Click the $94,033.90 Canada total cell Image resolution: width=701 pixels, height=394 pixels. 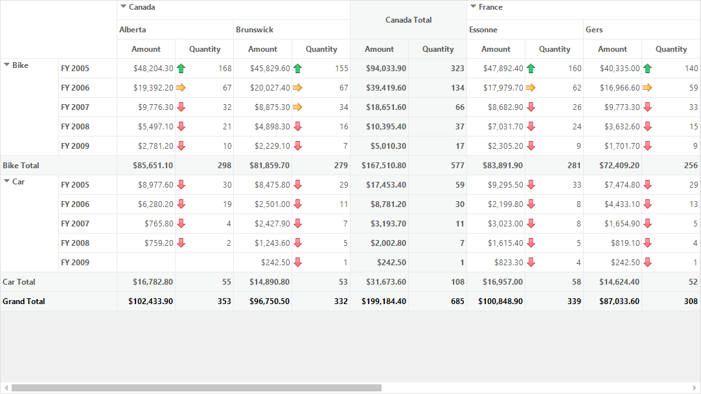click(380, 69)
